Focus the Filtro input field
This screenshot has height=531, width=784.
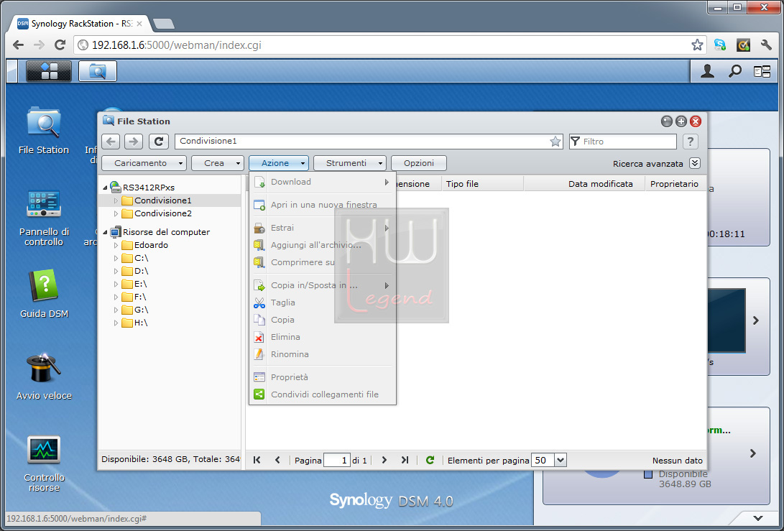tap(623, 142)
